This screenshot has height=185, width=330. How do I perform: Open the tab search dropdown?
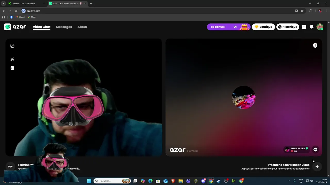(3, 4)
